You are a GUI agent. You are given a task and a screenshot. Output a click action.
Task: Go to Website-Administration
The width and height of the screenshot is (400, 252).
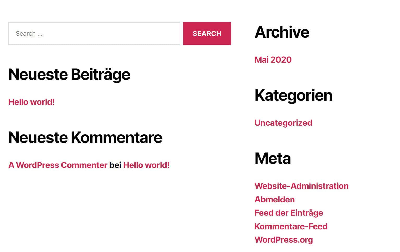click(x=301, y=186)
